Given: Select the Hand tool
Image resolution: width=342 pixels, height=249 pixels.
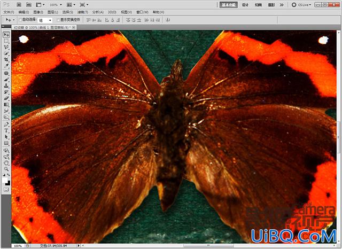Looking at the screenshot, I should point(6,163).
